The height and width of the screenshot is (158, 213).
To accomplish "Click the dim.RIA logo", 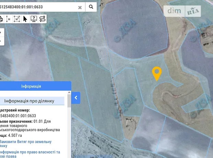I will [184, 11].
